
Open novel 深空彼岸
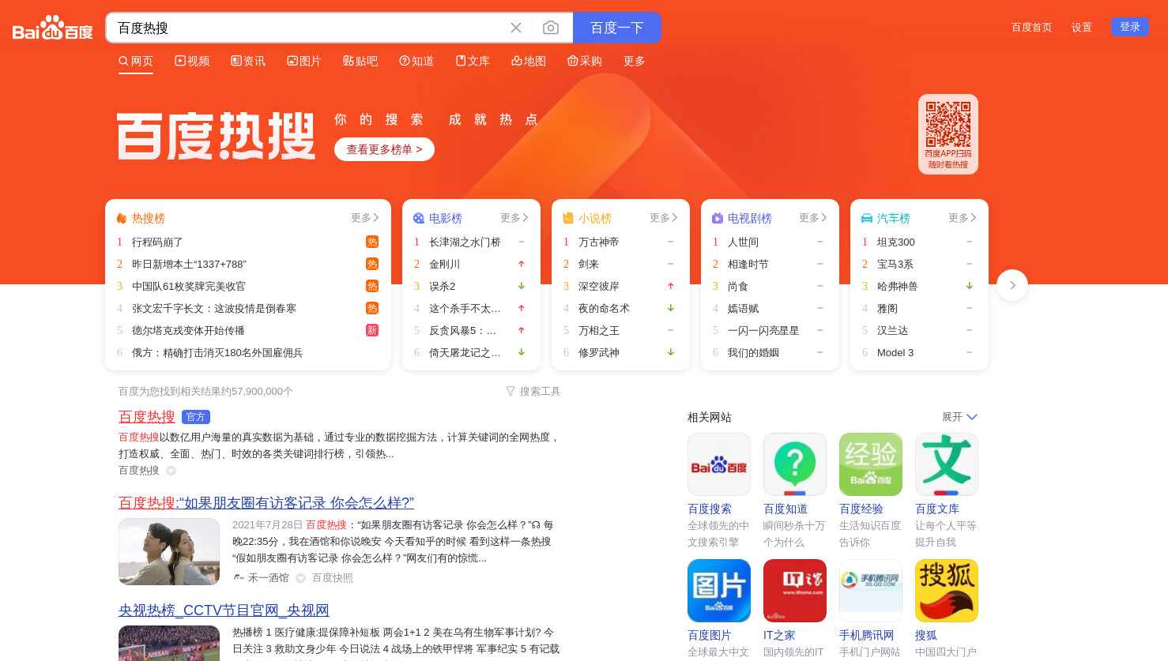[x=599, y=286]
